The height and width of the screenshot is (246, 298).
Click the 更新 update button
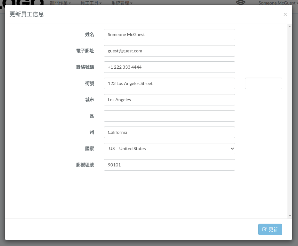(270, 229)
